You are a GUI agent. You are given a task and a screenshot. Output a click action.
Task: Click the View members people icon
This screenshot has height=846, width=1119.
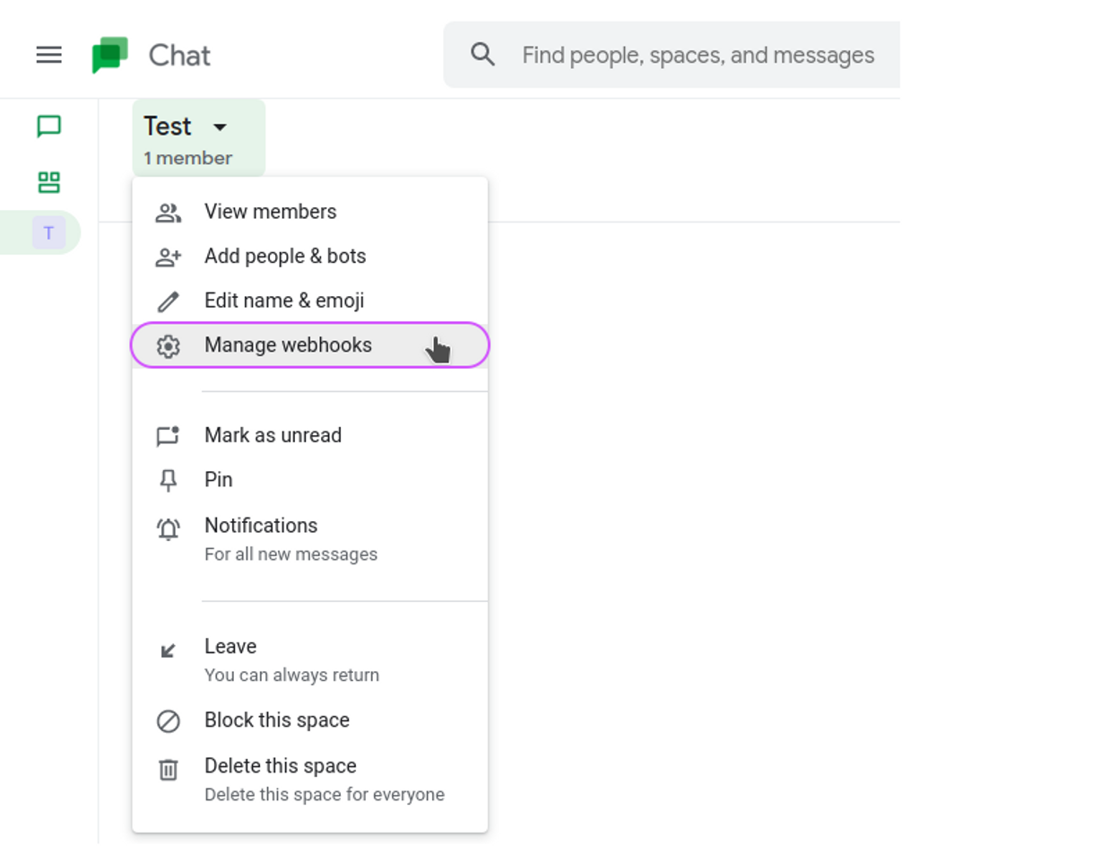(168, 211)
